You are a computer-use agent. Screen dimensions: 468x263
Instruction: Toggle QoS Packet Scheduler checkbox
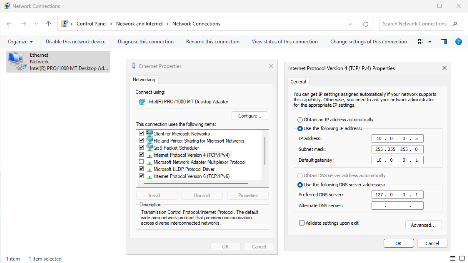click(141, 147)
